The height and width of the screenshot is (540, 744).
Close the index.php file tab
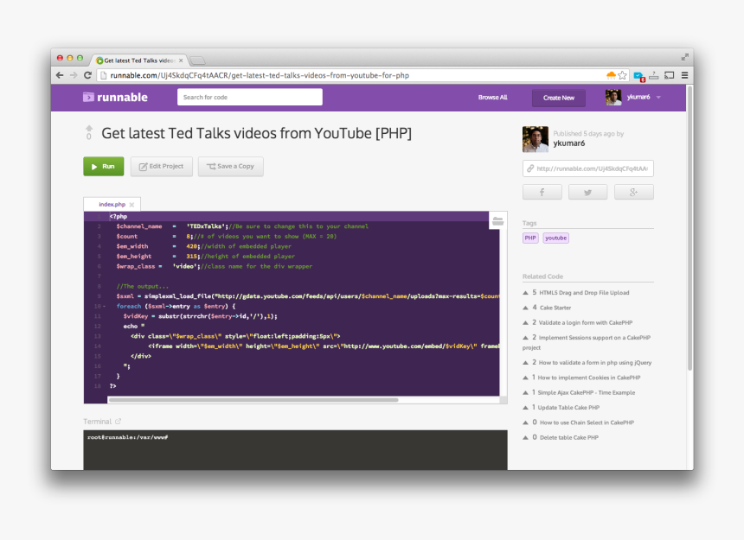tap(131, 205)
